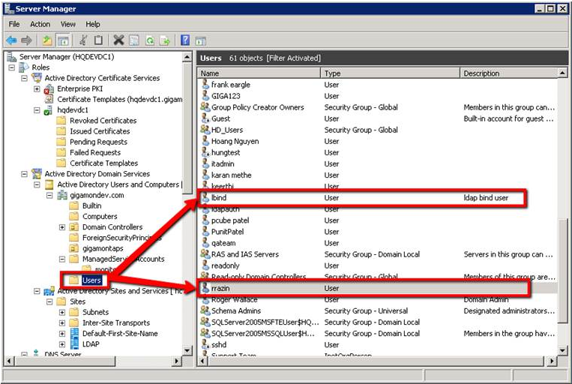This screenshot has height=384, width=572.
Task: Click the Up one level folder icon
Action: coord(47,40)
